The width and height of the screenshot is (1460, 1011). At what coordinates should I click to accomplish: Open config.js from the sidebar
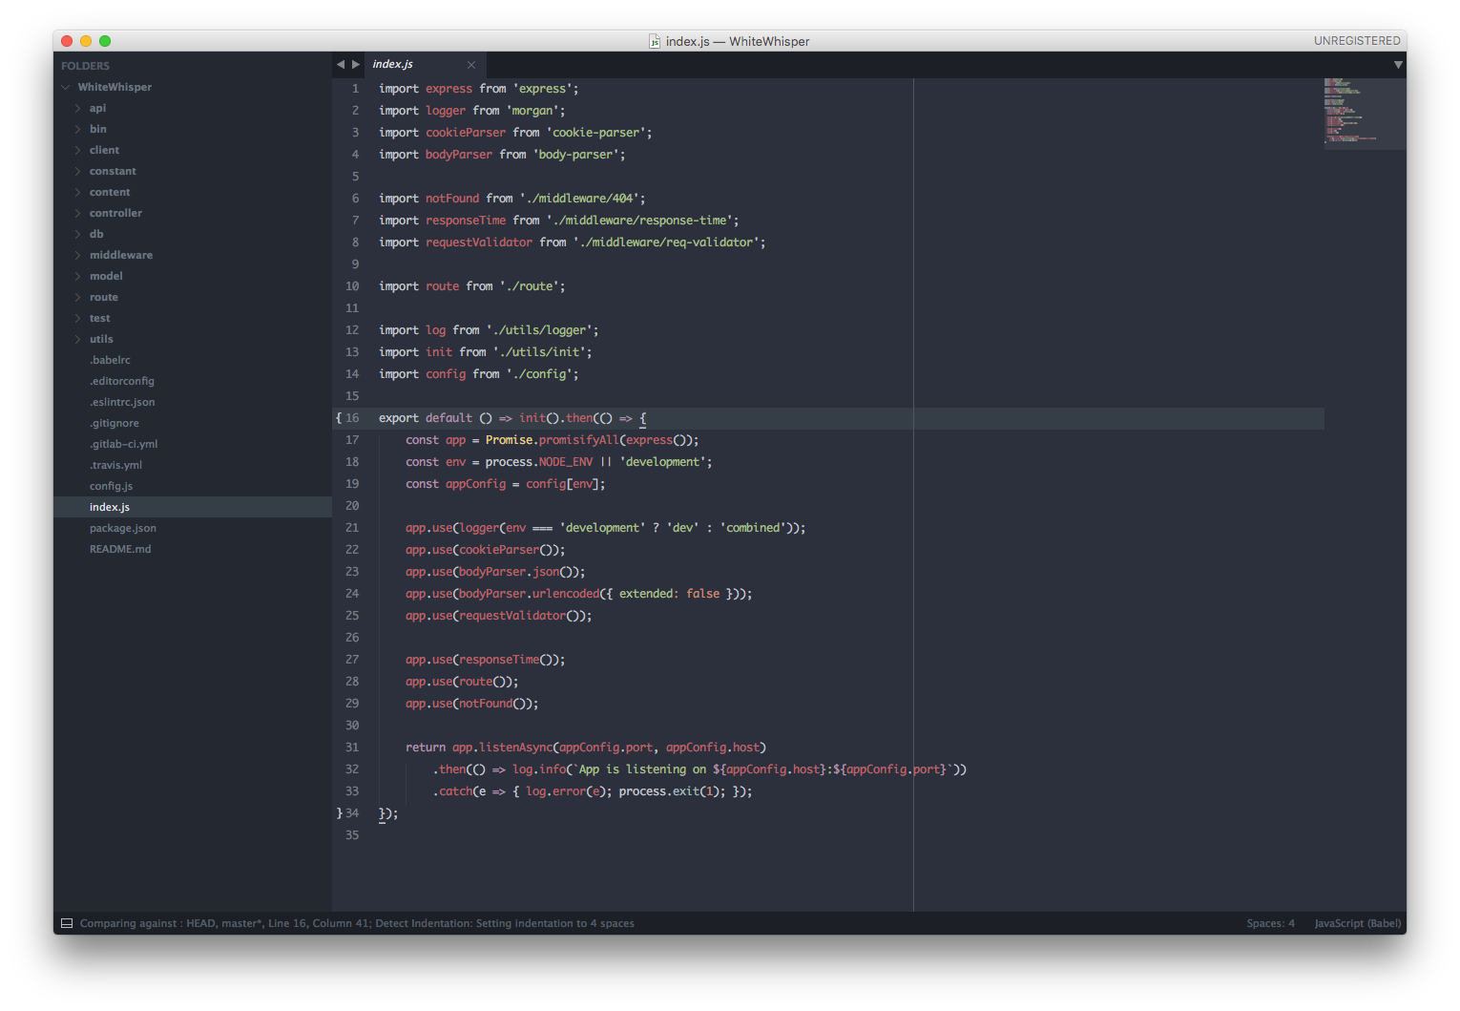(x=111, y=486)
